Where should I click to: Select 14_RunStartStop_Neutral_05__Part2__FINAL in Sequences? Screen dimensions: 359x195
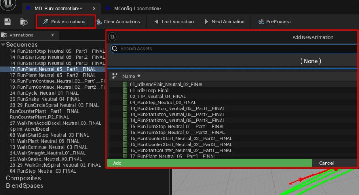coord(57,57)
